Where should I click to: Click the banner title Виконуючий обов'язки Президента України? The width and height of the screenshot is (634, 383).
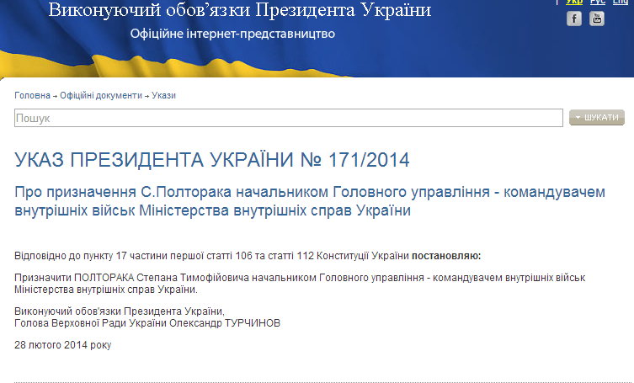[x=240, y=10]
